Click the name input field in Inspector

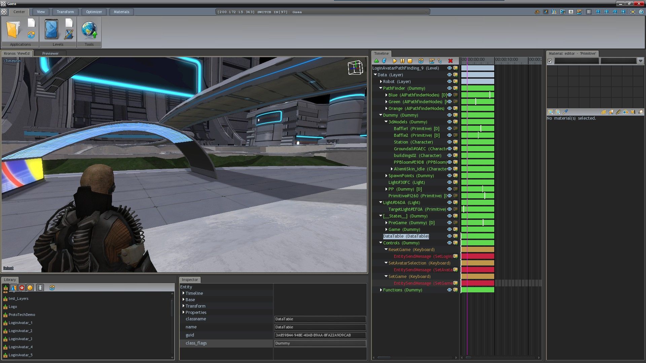point(320,327)
